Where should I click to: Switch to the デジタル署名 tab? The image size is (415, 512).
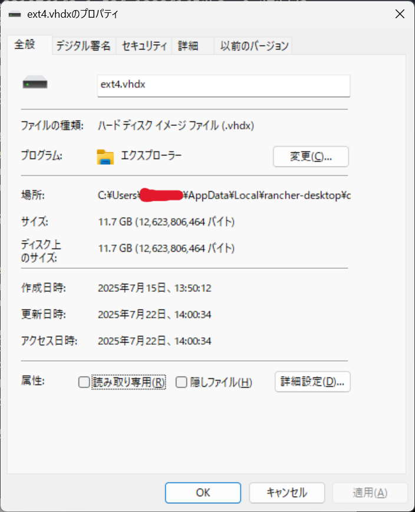pos(83,46)
